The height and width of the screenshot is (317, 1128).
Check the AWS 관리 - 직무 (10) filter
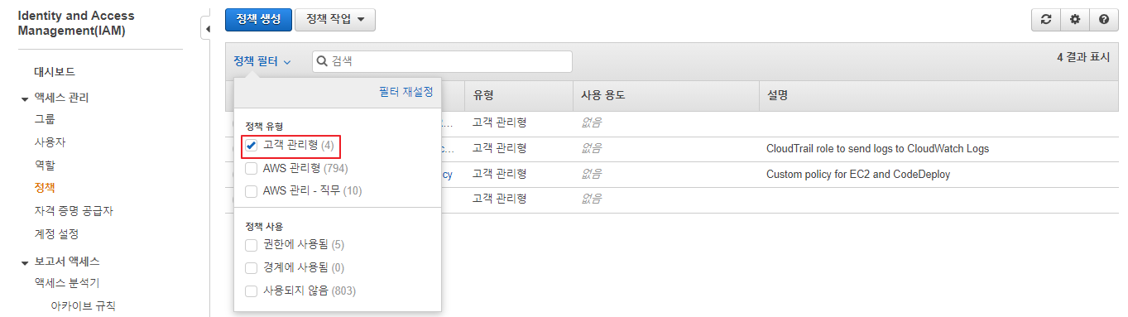pos(252,191)
